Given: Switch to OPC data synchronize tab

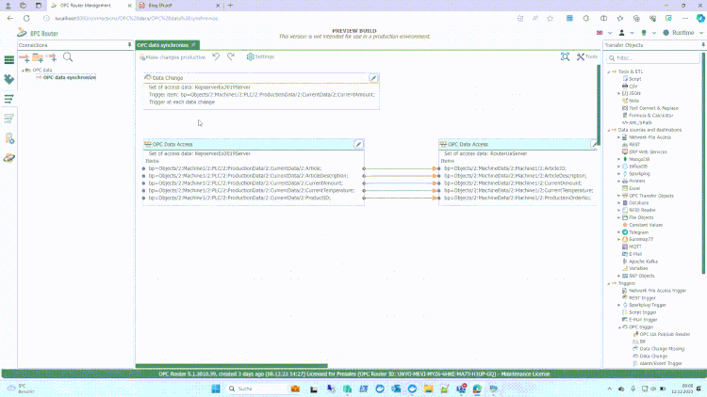Looking at the screenshot, I should 166,45.
